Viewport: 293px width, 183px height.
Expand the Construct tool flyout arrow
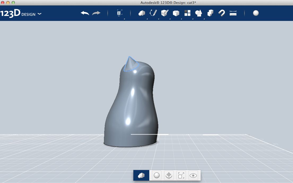pyautogui.click(x=170, y=19)
